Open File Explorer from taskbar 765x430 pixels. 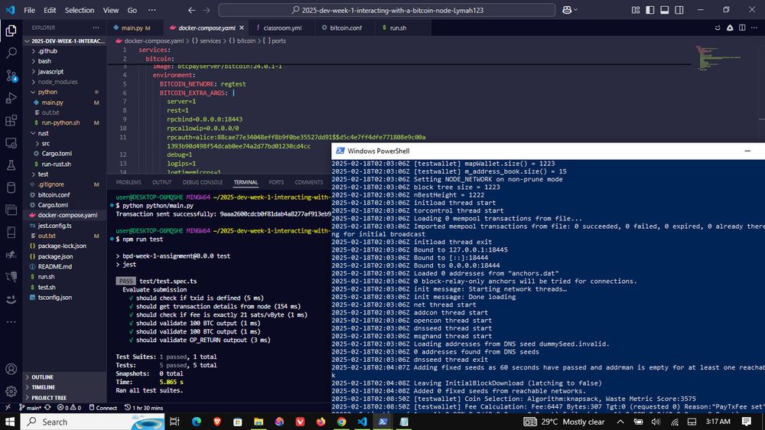[x=259, y=422]
